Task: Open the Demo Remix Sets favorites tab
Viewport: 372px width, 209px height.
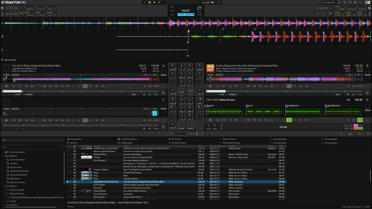Action: [x=230, y=143]
